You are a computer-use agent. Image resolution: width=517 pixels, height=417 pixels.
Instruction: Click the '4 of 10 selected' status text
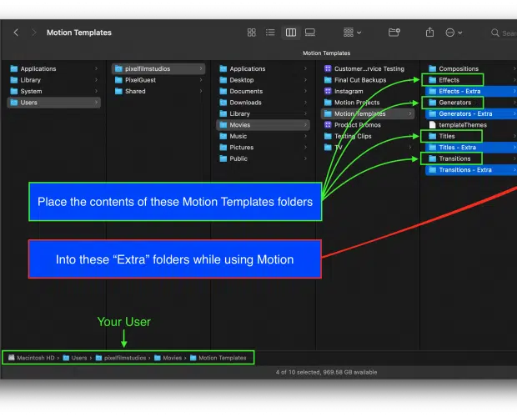coord(326,372)
